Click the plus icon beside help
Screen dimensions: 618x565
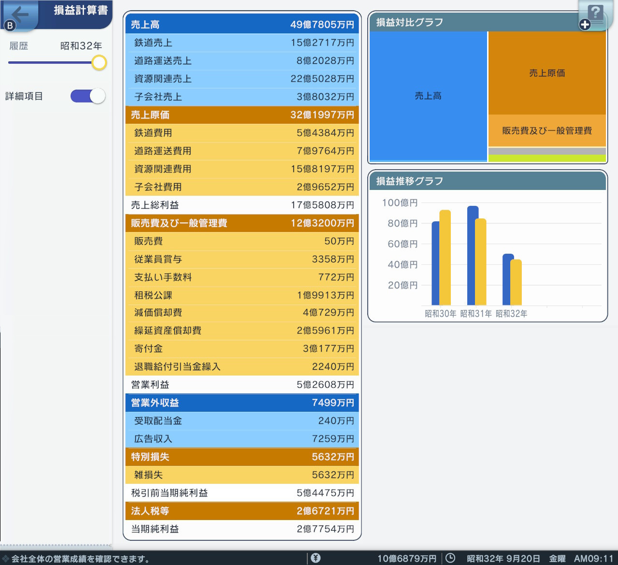(585, 25)
